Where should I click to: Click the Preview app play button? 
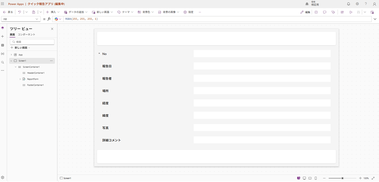tap(351, 12)
